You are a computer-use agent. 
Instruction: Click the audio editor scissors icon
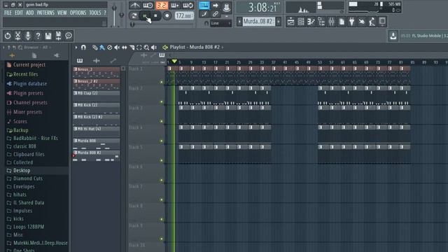(17, 36)
